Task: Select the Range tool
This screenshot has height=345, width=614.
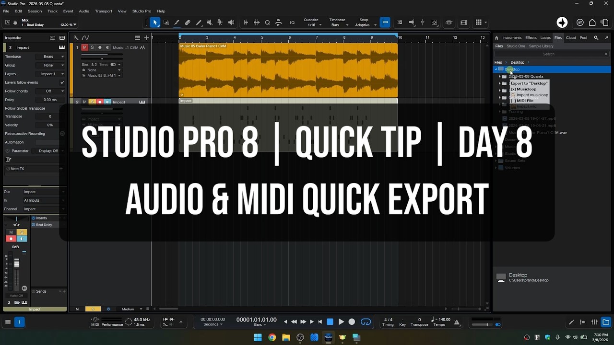Action: point(166,23)
